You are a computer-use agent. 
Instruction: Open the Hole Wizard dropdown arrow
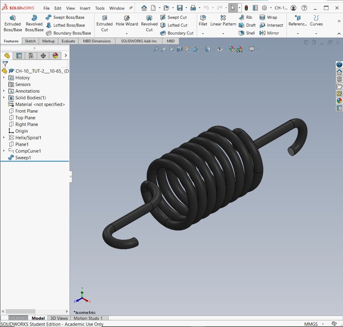tap(127, 34)
